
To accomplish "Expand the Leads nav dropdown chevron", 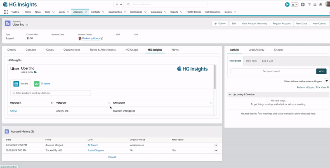I will coord(68,12).
